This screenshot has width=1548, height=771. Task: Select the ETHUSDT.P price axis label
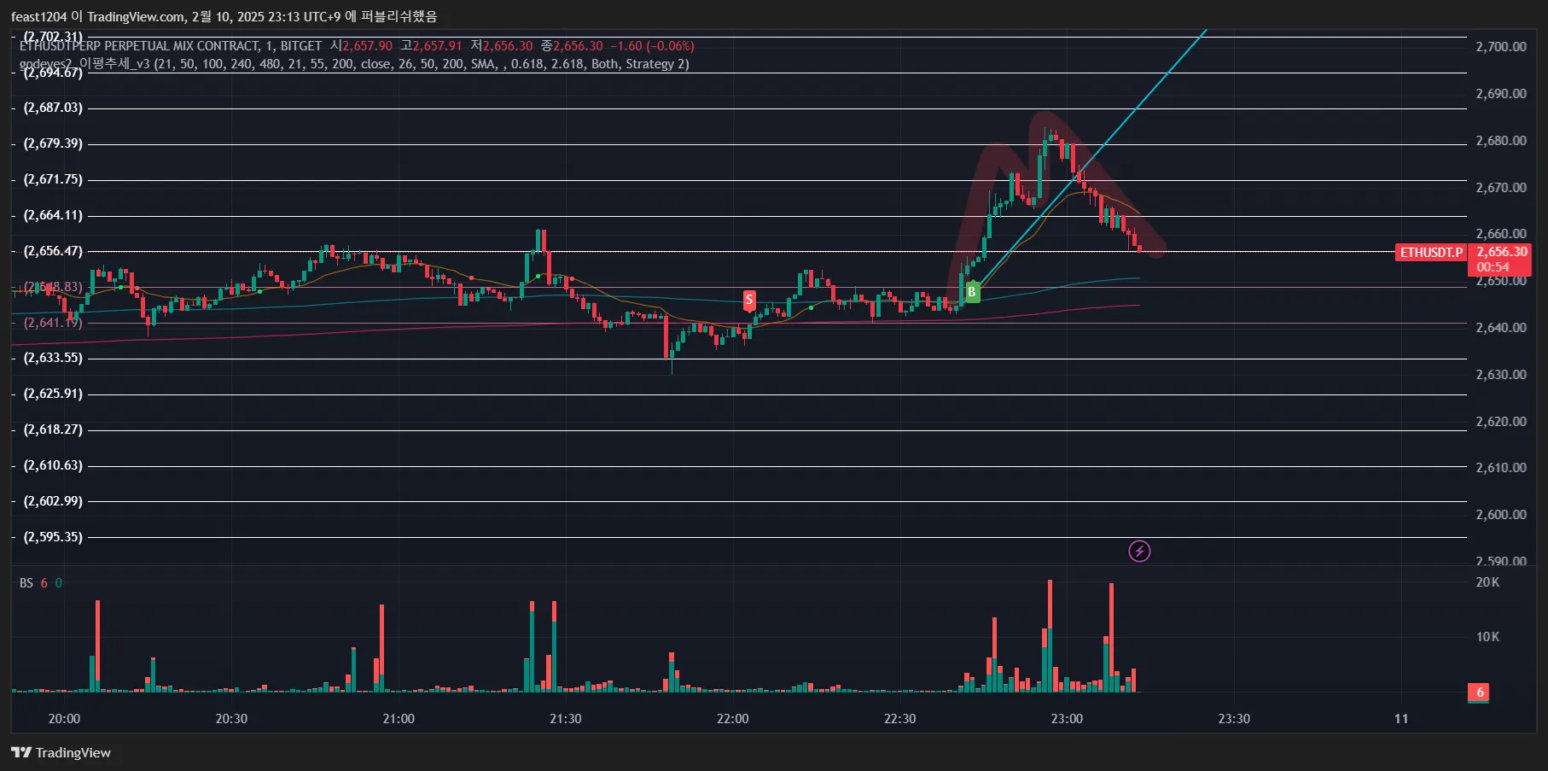[x=1431, y=253]
